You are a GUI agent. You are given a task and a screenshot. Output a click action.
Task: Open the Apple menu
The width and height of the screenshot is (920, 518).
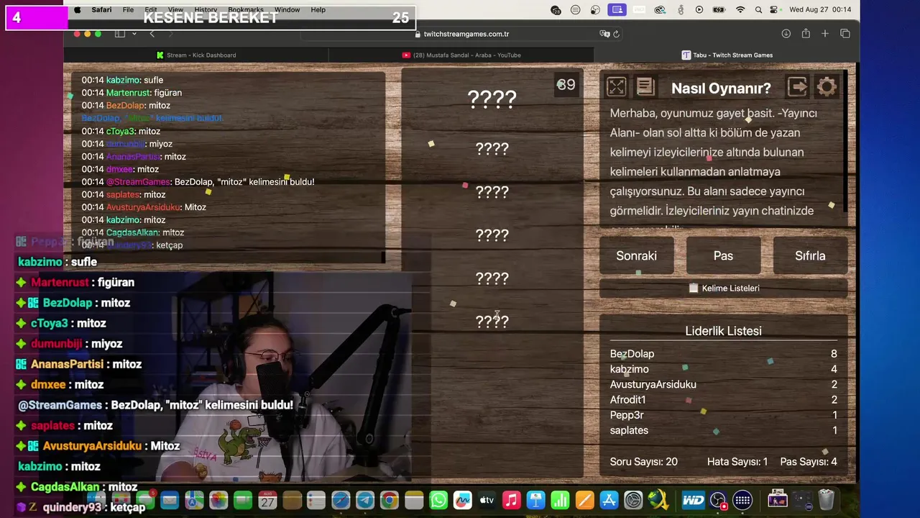pyautogui.click(x=78, y=10)
